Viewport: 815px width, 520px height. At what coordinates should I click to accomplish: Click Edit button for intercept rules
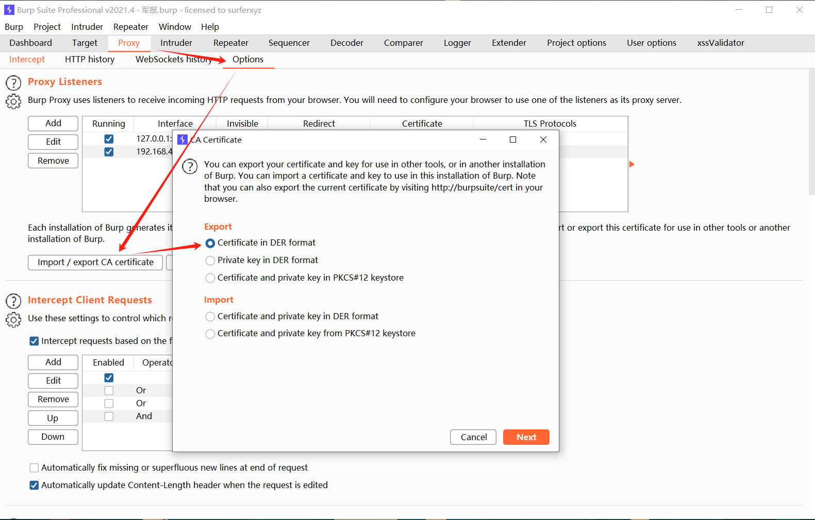click(53, 380)
